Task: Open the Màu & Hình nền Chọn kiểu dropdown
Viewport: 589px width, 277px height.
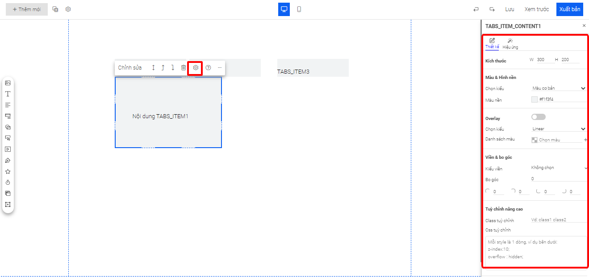Action: pos(559,88)
